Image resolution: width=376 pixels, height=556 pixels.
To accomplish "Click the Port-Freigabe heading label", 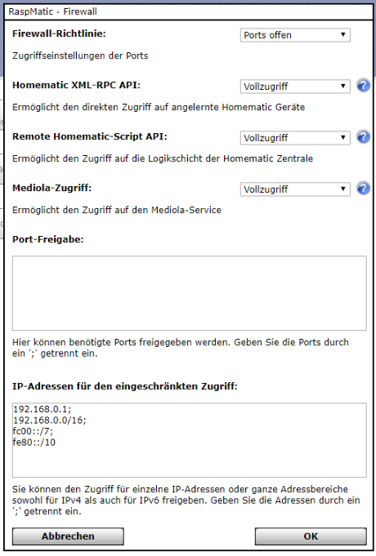I will pos(48,240).
